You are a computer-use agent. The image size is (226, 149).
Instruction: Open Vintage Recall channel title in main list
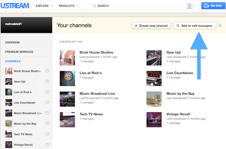click(178, 114)
